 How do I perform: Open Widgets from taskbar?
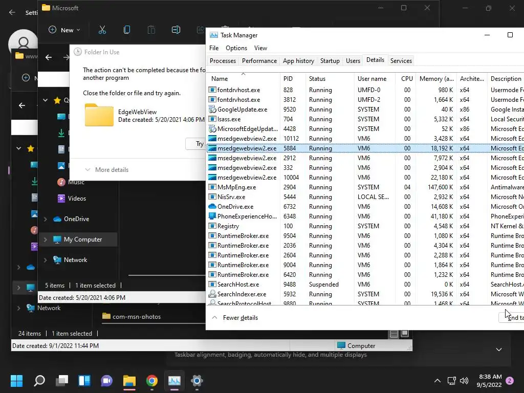[x=84, y=381]
